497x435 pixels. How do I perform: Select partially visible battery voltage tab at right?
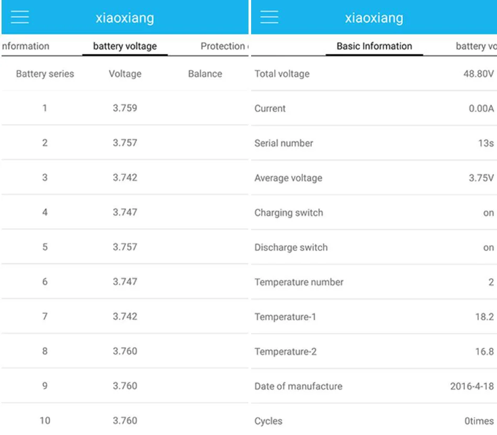coord(476,46)
